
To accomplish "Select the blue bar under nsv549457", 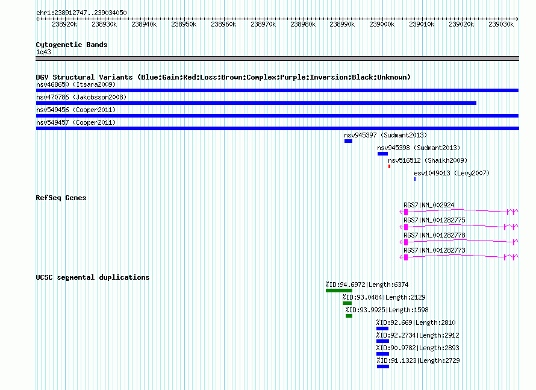I will [278, 128].
